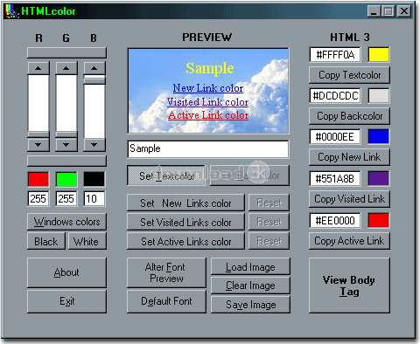This screenshot has width=420, height=344.
Task: Click the HTMLcolor title bar app icon
Action: 11,11
